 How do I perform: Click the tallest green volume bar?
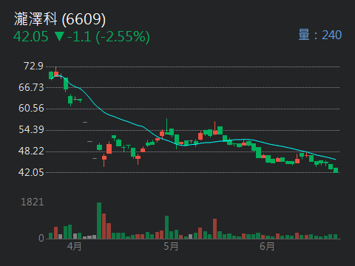pyautogui.click(x=99, y=221)
